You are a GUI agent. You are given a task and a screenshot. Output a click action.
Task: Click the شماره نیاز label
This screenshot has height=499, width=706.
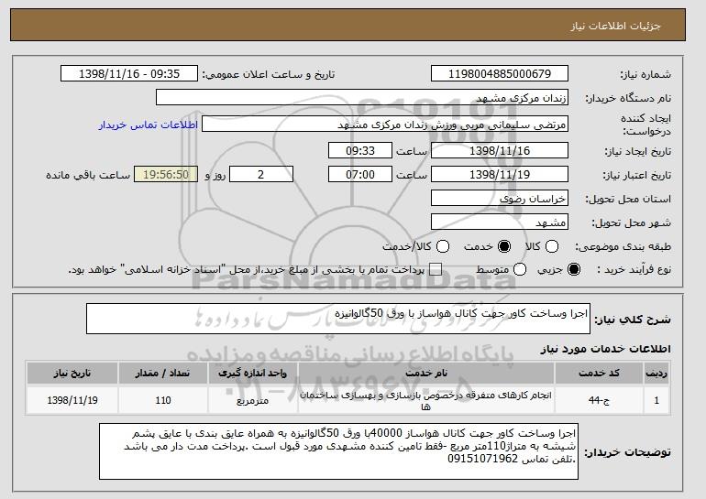(645, 75)
